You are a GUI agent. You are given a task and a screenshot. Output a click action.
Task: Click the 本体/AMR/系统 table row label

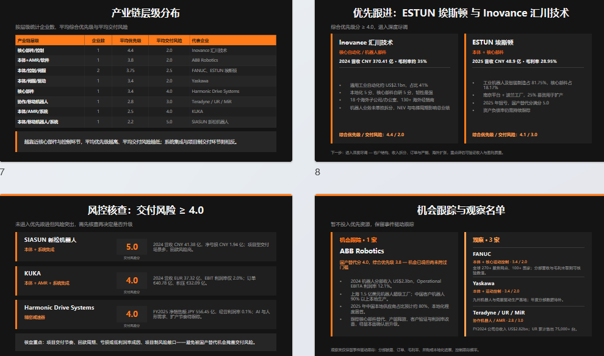pos(33,112)
